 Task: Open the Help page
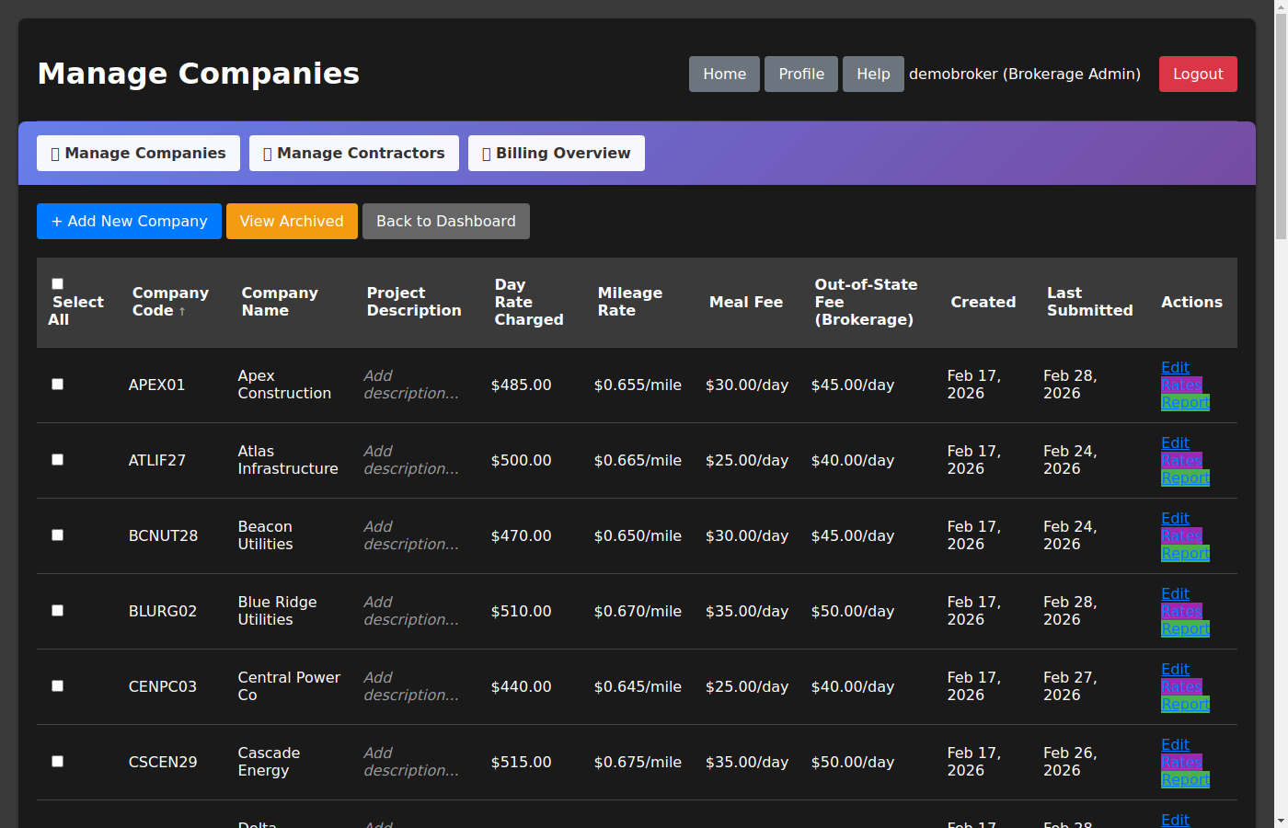tap(873, 75)
